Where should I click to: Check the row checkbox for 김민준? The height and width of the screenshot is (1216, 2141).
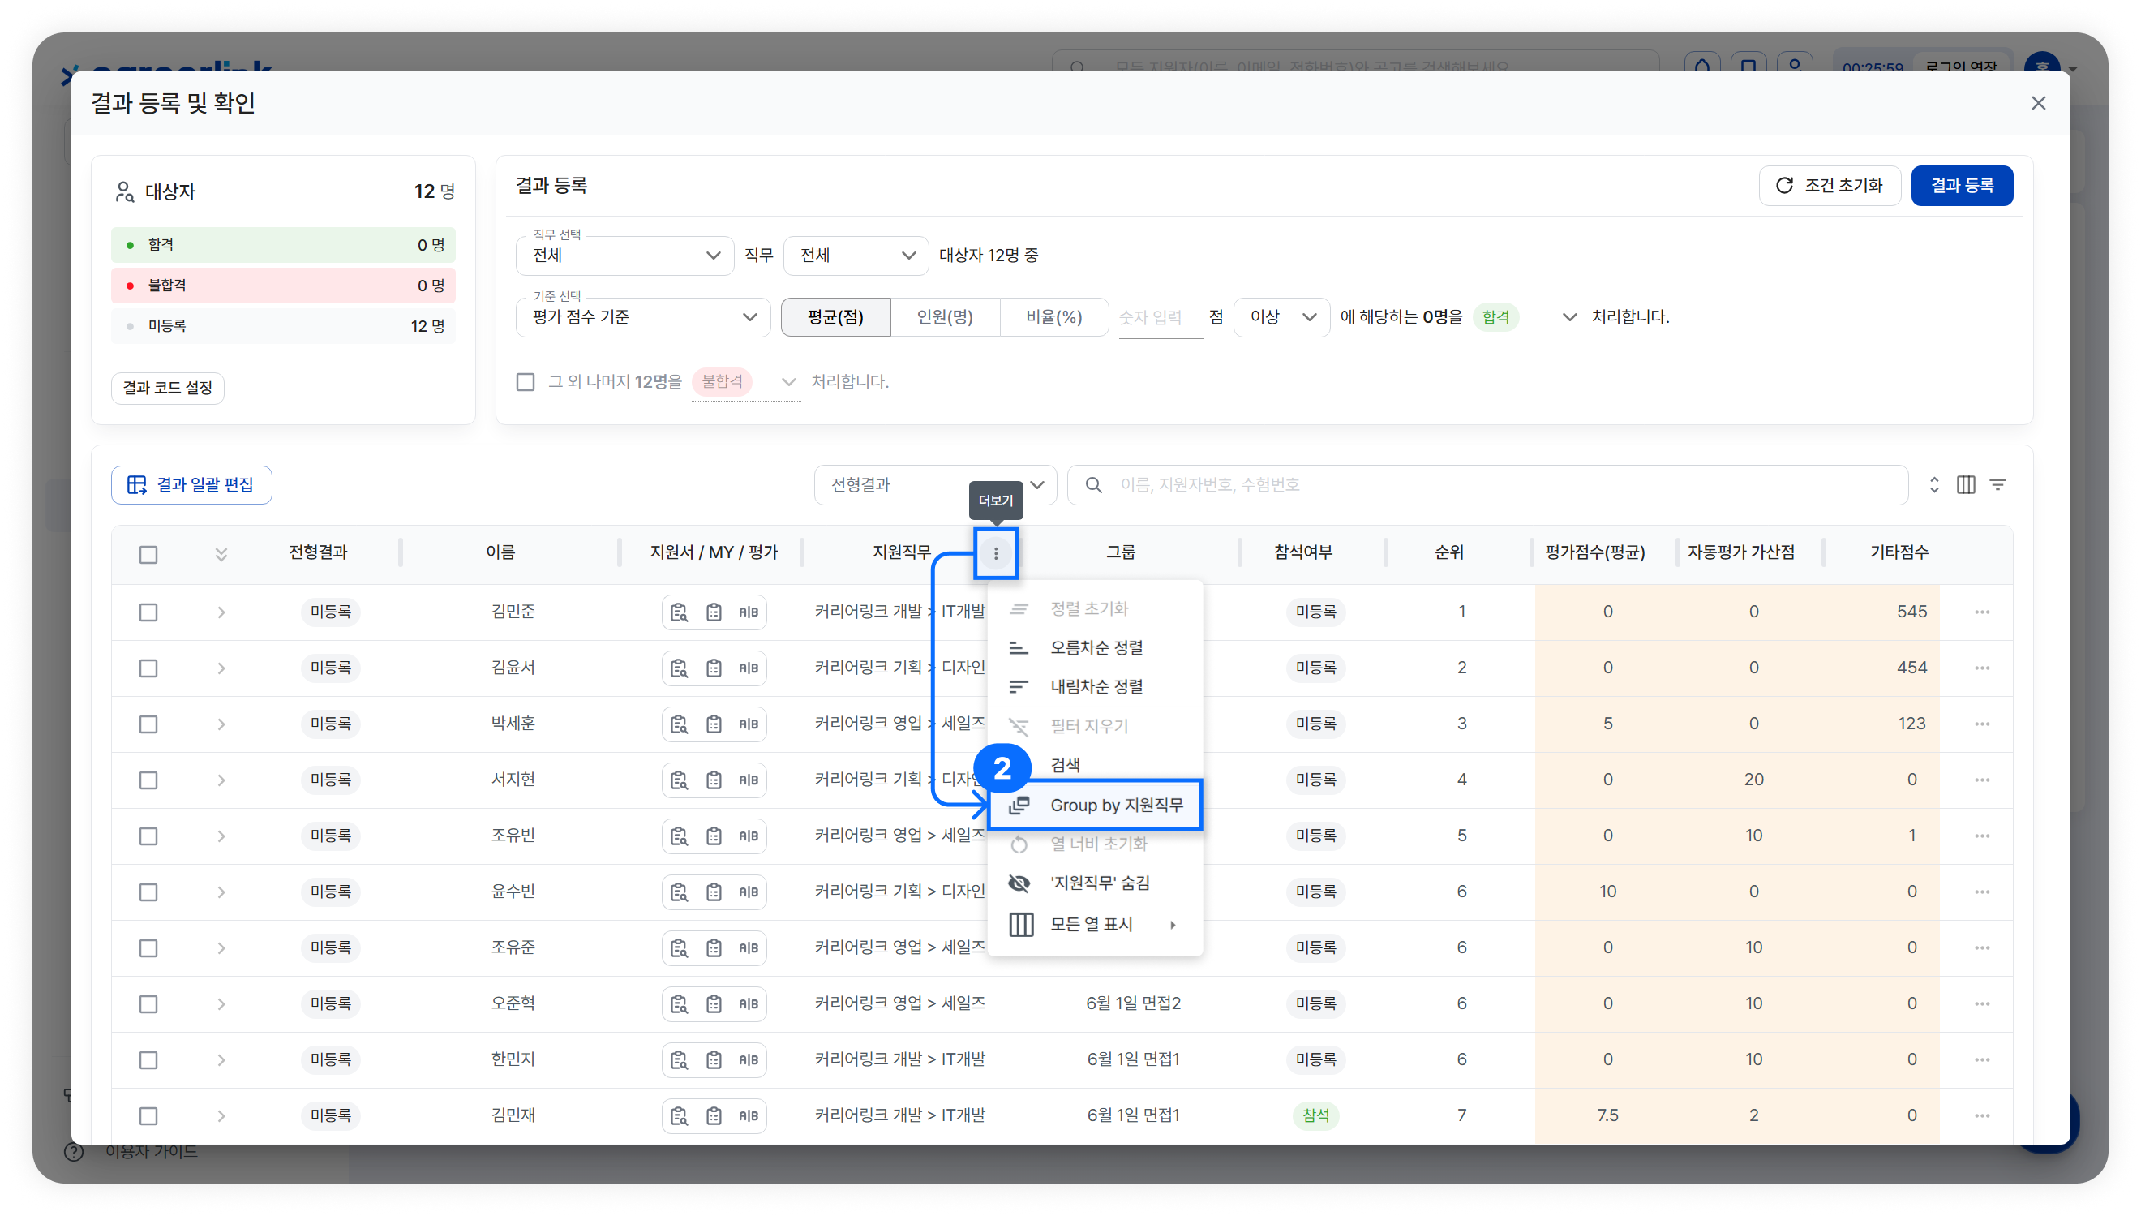tap(148, 612)
